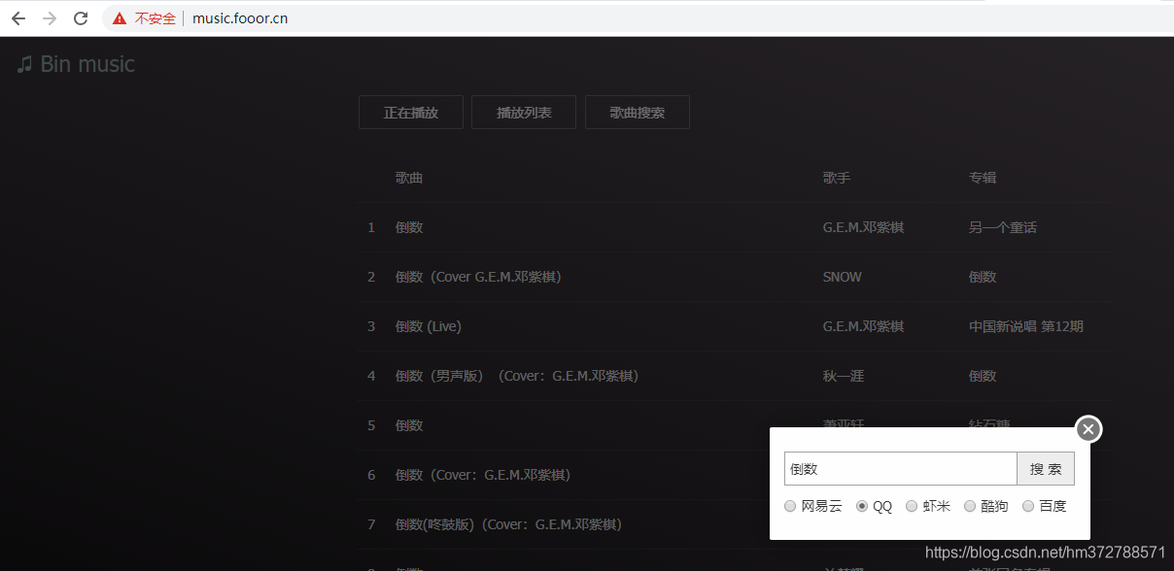The height and width of the screenshot is (571, 1174).
Task: Select the 百度 radio button
Action: [x=1028, y=506]
